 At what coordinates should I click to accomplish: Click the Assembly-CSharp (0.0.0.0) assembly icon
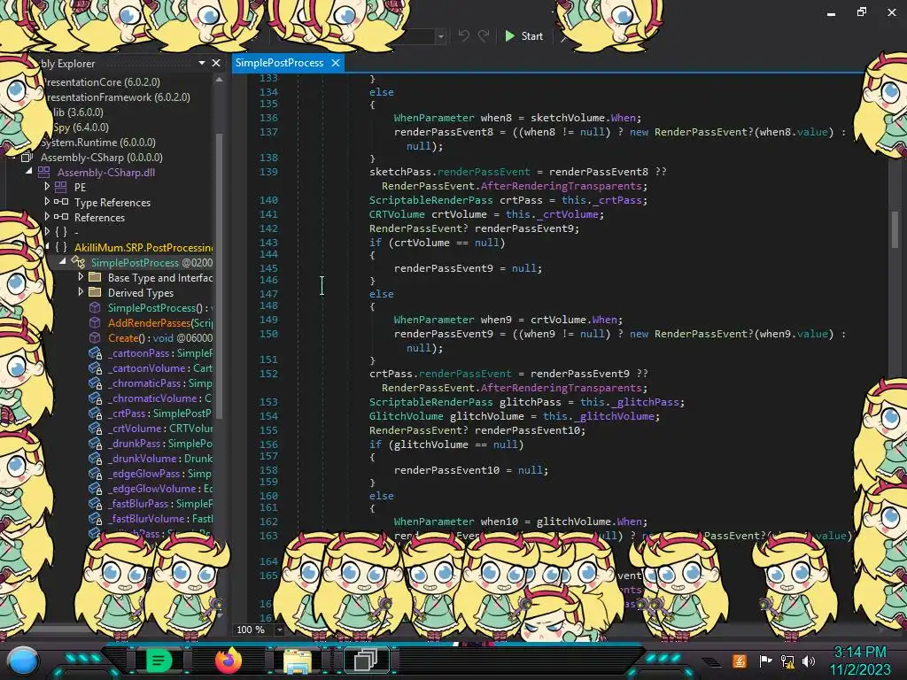click(x=27, y=157)
